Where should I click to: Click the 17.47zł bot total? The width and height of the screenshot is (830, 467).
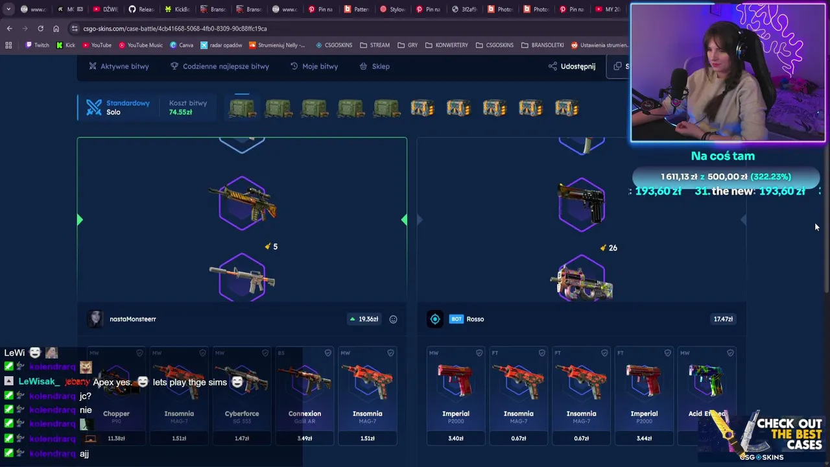[x=723, y=319]
